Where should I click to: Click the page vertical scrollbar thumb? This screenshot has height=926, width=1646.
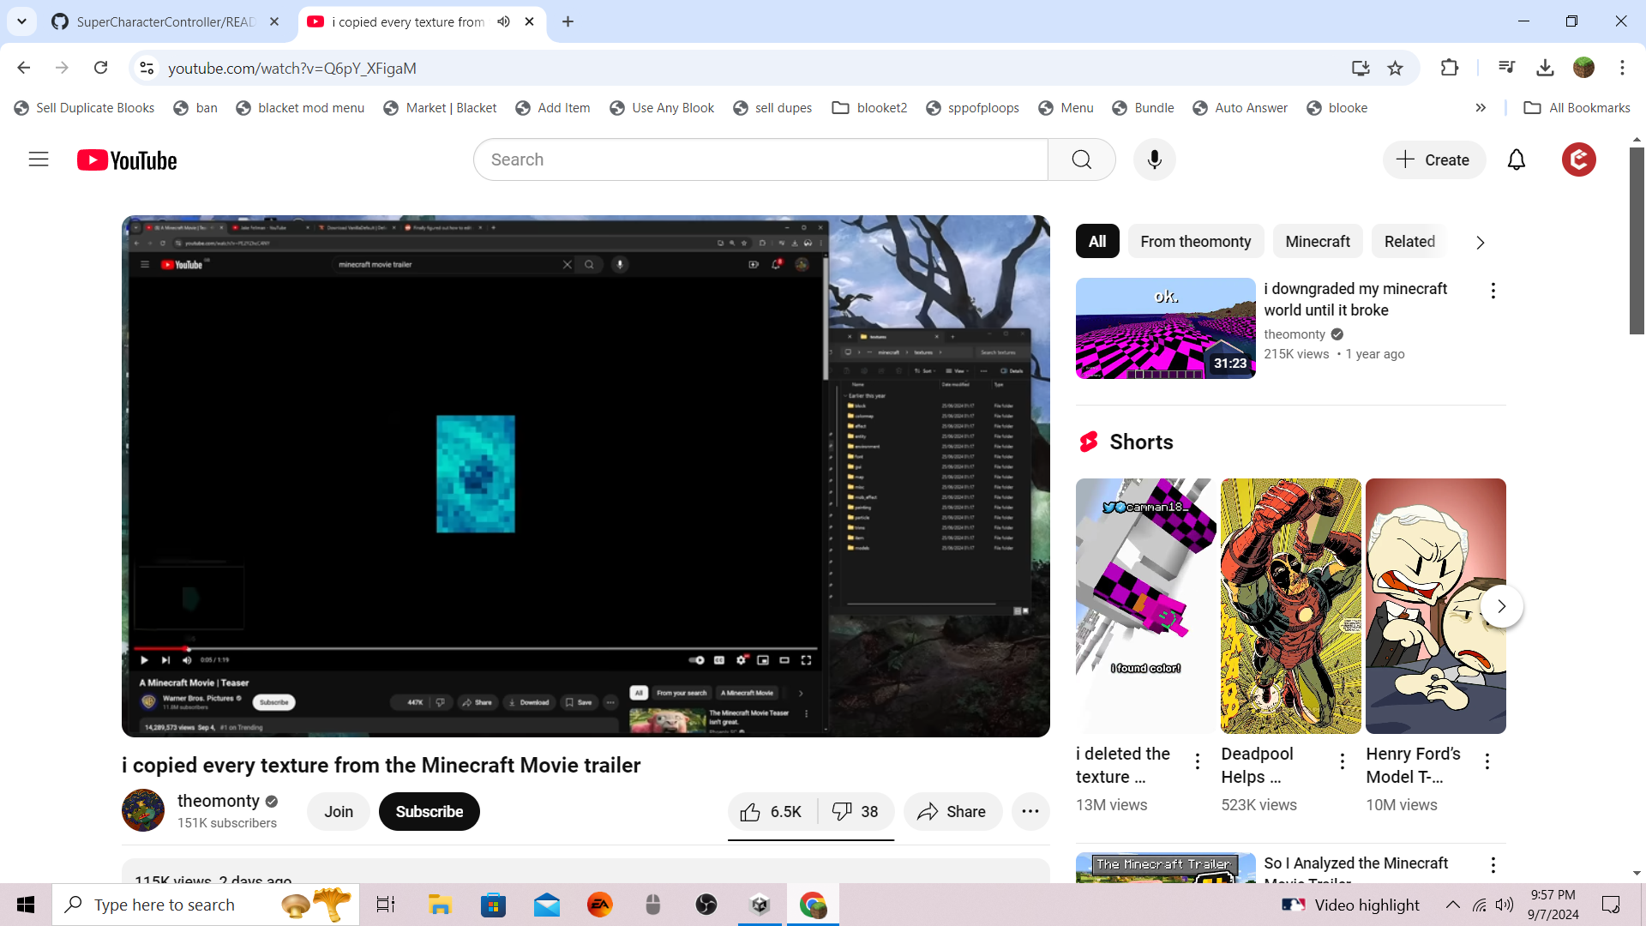tap(1636, 240)
